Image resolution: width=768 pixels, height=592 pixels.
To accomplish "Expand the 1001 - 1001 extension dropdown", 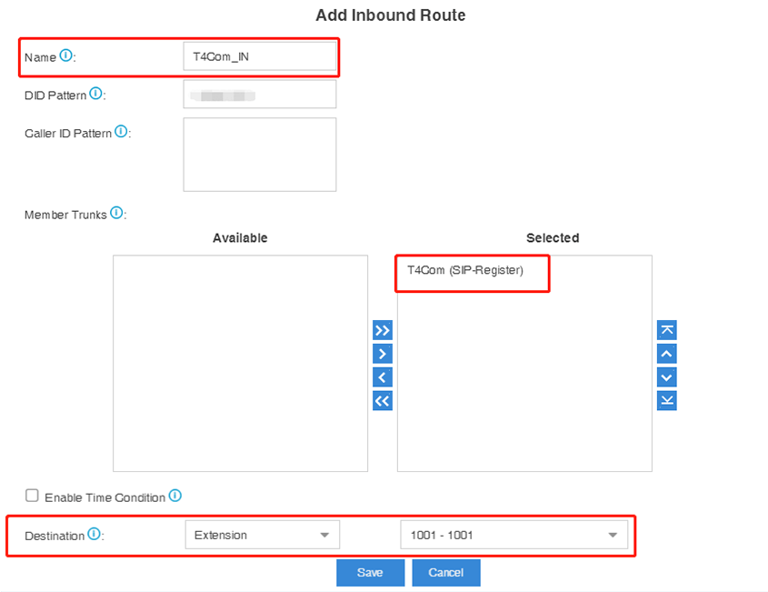I will 514,535.
